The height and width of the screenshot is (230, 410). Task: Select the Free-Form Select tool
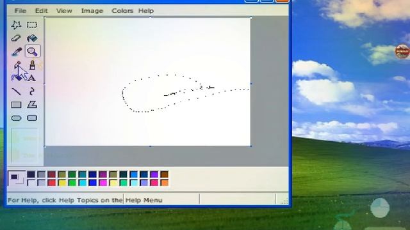click(x=16, y=25)
